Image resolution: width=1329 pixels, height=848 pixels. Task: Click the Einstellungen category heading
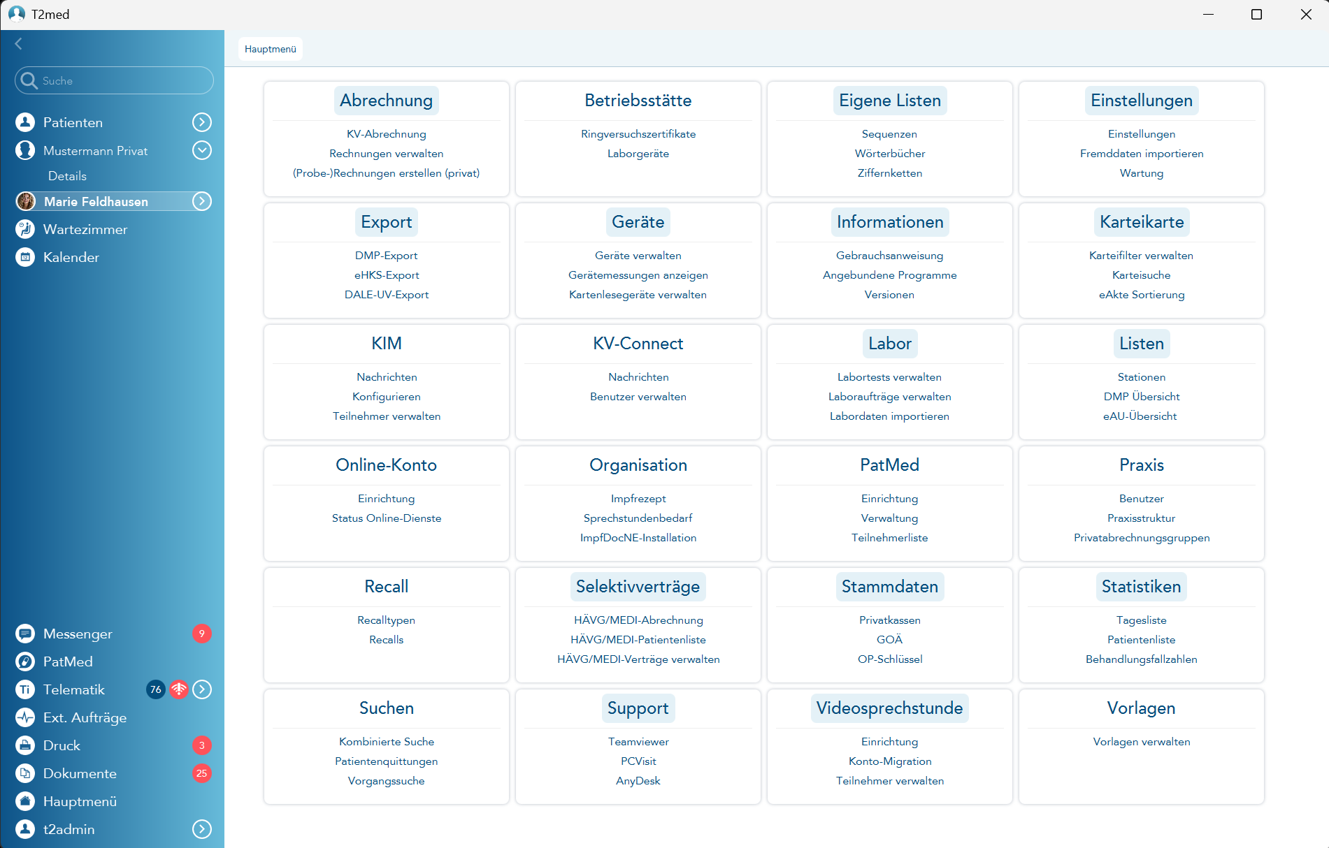pyautogui.click(x=1141, y=101)
